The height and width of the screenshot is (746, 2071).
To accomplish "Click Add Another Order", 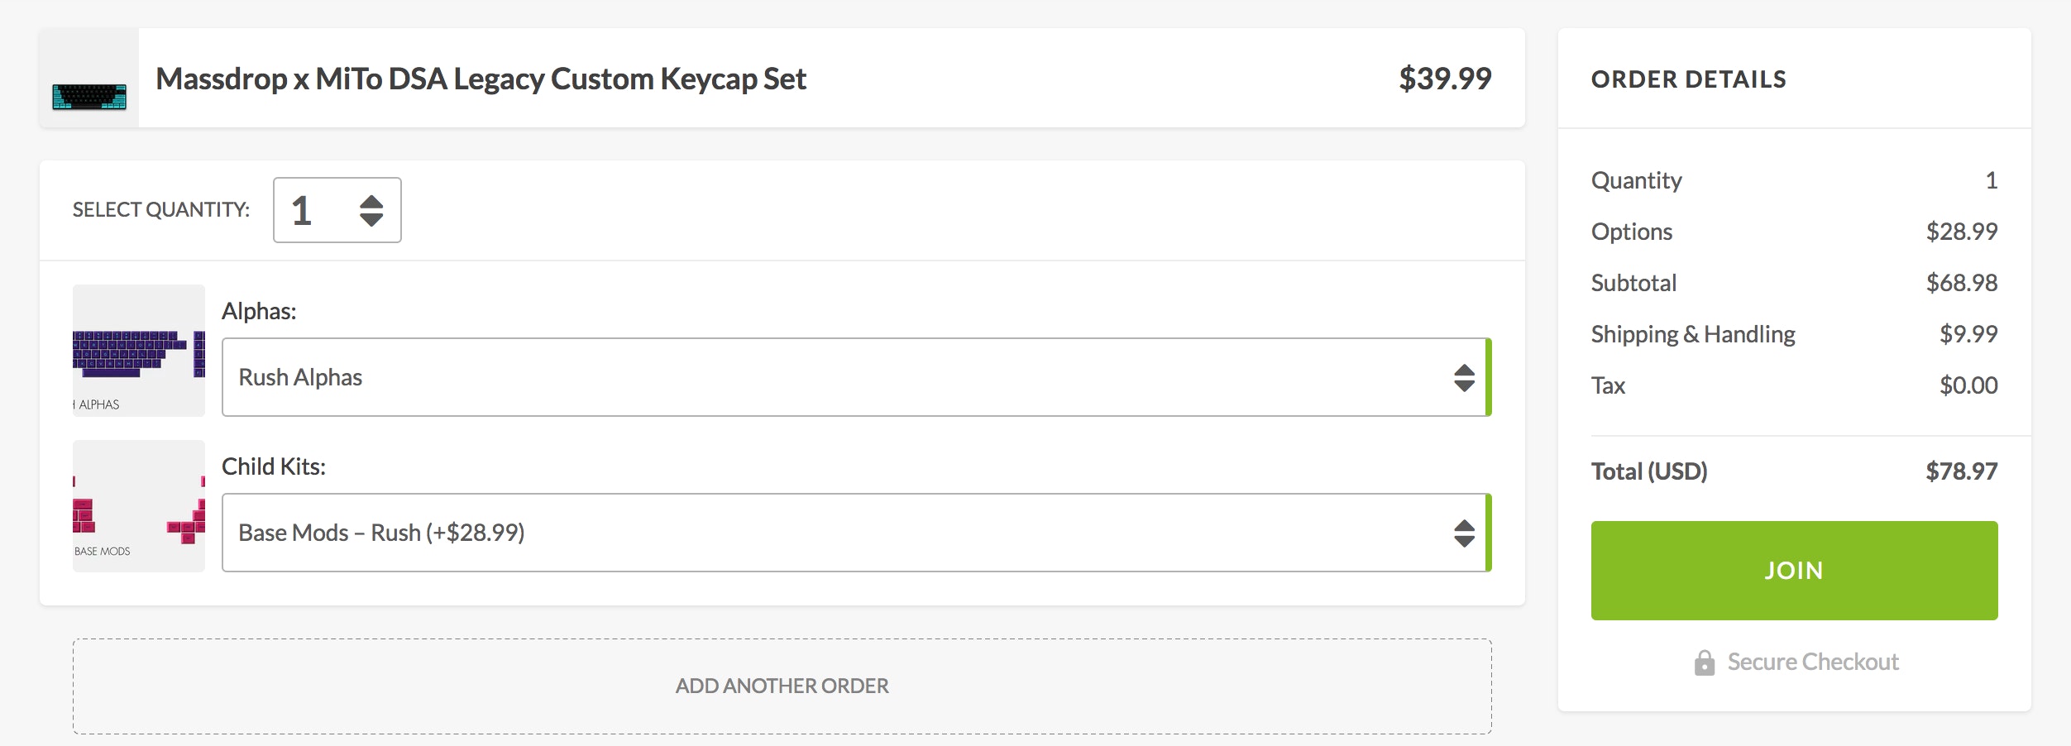I will pyautogui.click(x=782, y=686).
